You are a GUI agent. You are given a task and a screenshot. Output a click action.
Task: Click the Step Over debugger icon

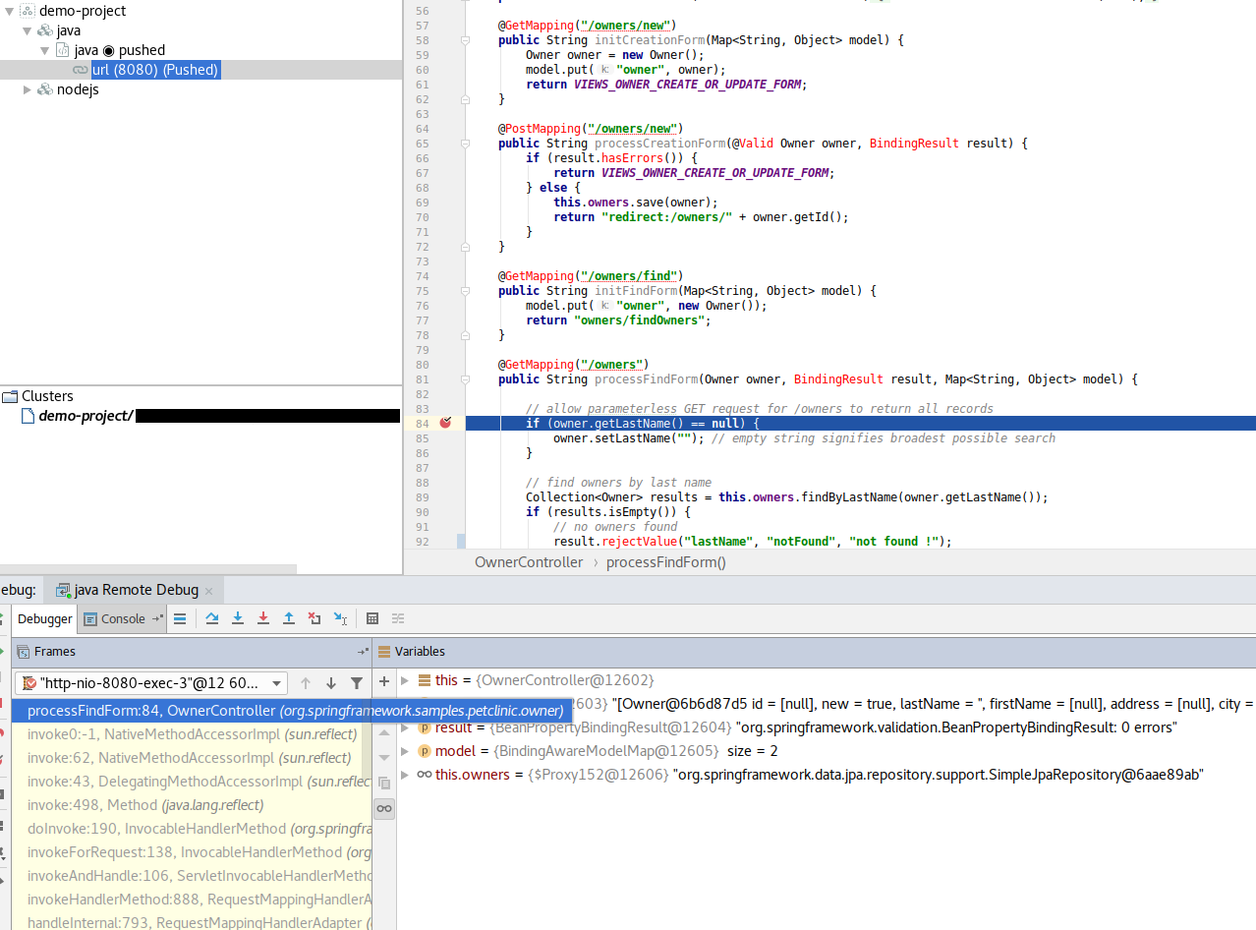(x=212, y=618)
